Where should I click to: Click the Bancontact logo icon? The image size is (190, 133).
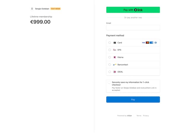point(115,64)
